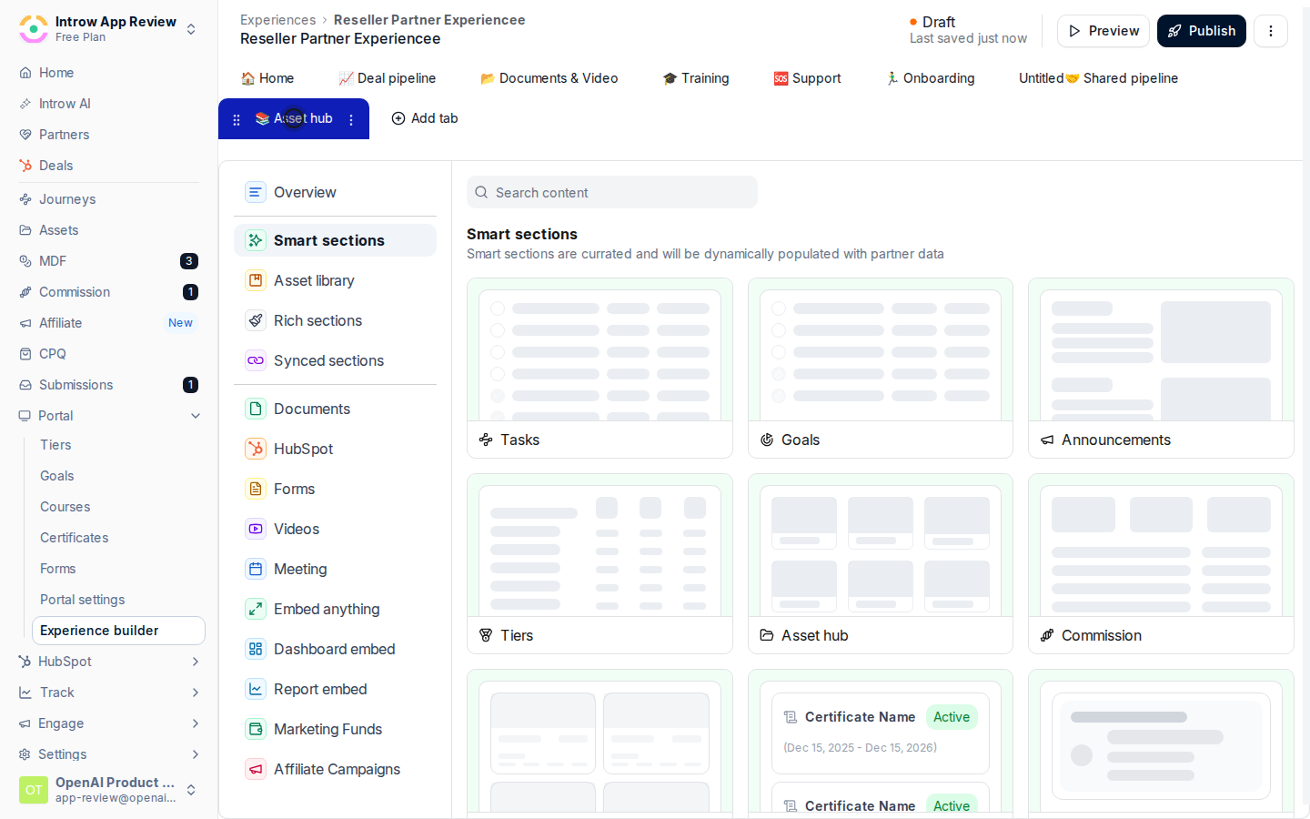Click the Dashboard embed grid icon
The image size is (1310, 819).
coord(256,649)
